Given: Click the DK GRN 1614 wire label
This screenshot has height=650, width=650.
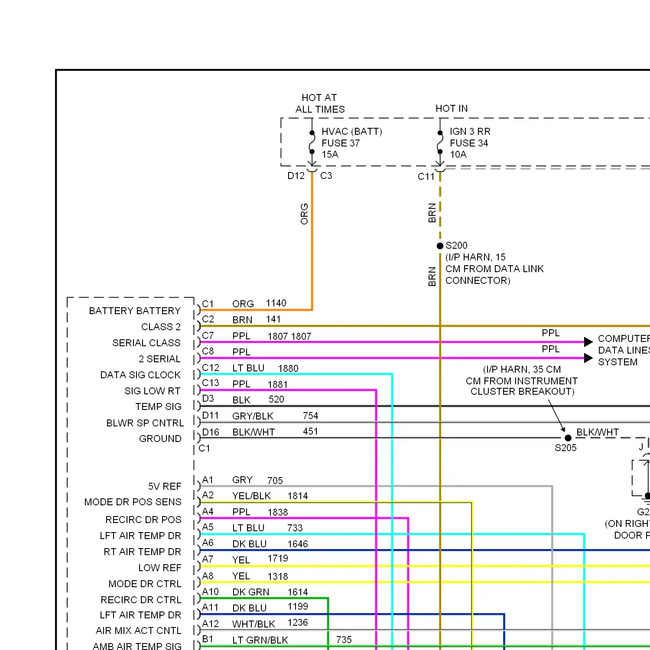Looking at the screenshot, I should point(270,592).
